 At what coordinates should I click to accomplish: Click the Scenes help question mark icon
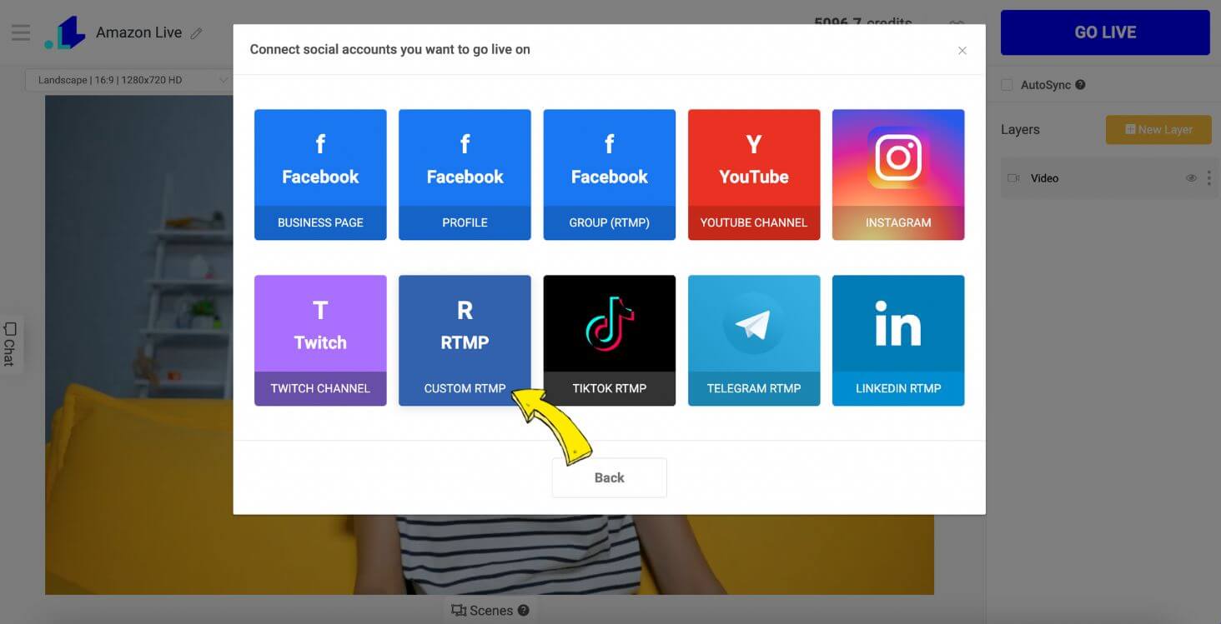click(x=524, y=611)
